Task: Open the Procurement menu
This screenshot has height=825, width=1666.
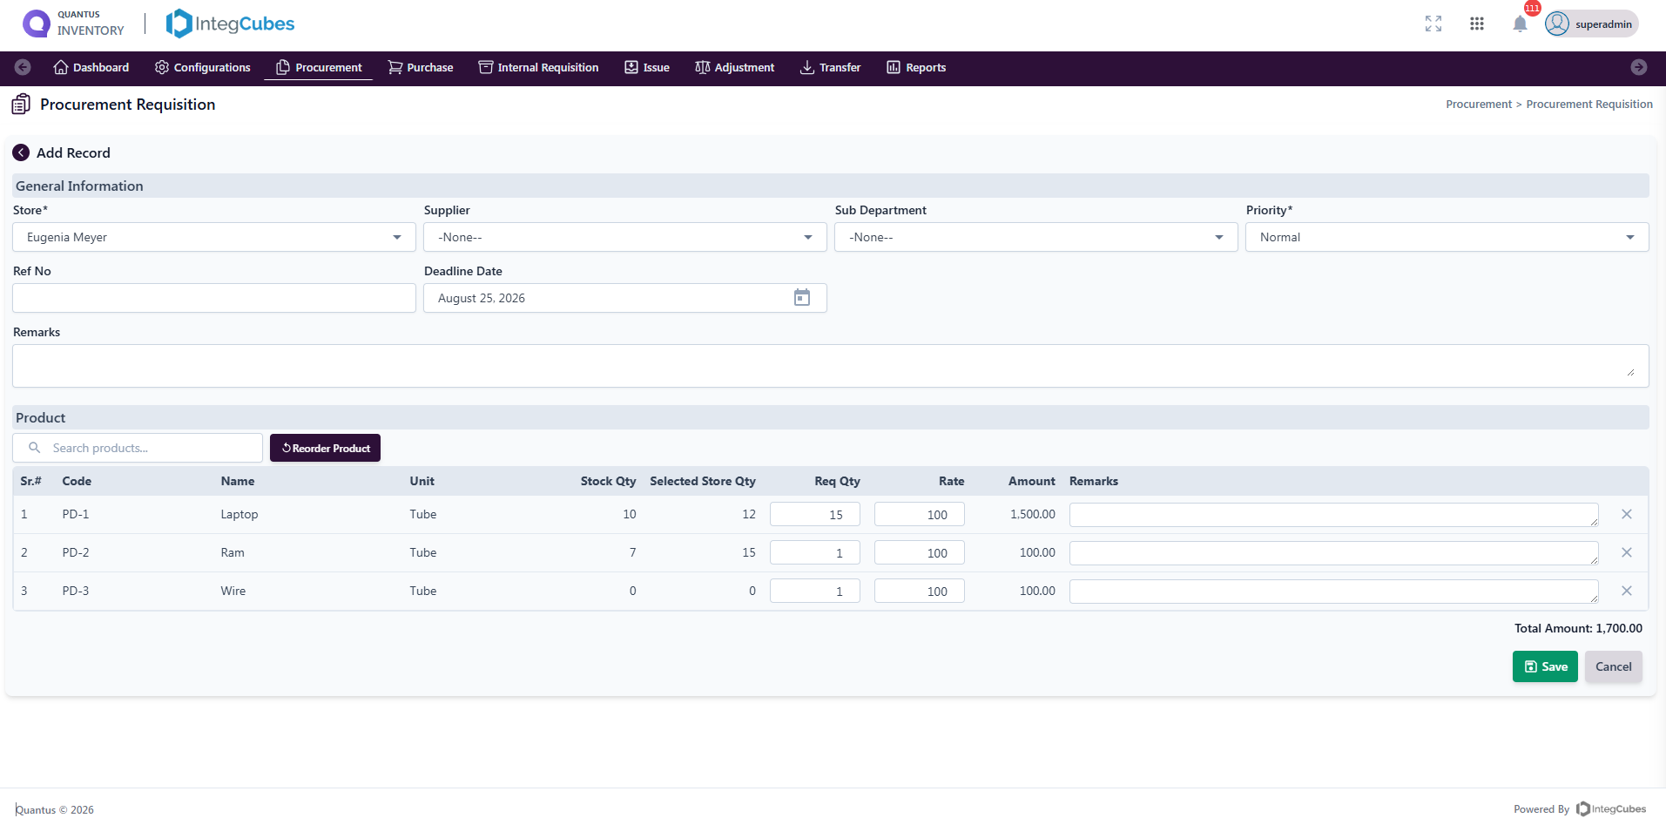Action: click(319, 67)
